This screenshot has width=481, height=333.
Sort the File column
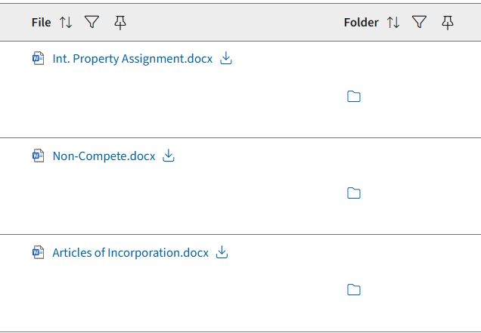[66, 23]
